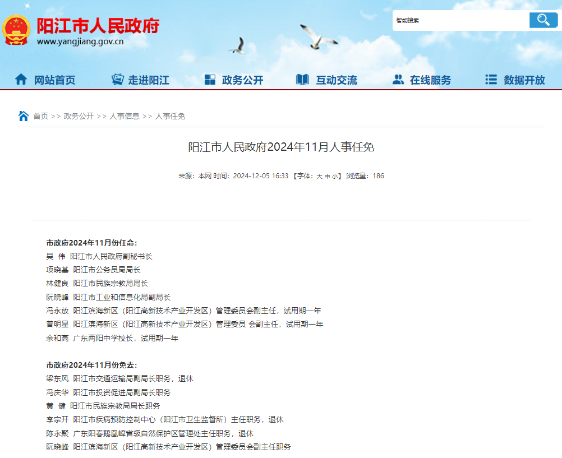The image size is (562, 458).
Task: Click the 浏览量：186 view count
Action: coord(365,176)
